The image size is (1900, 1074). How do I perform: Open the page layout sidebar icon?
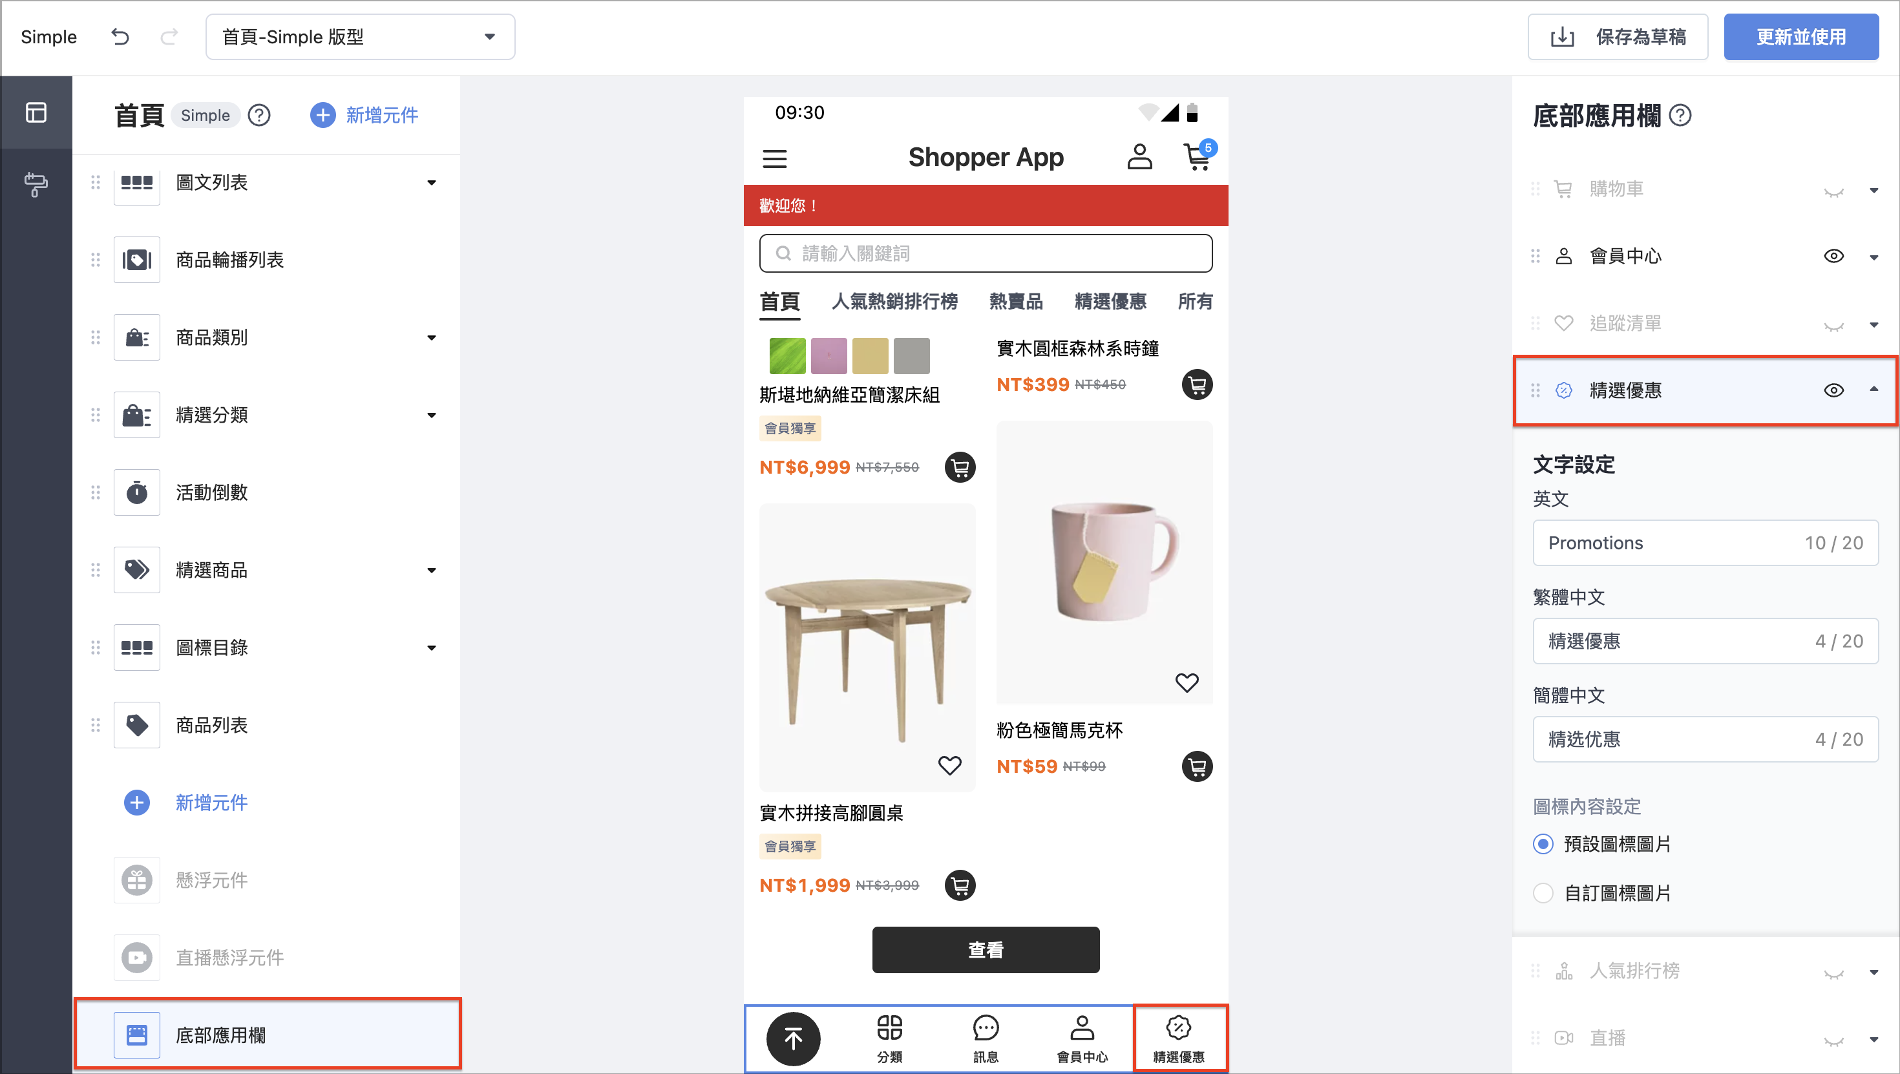(x=36, y=112)
